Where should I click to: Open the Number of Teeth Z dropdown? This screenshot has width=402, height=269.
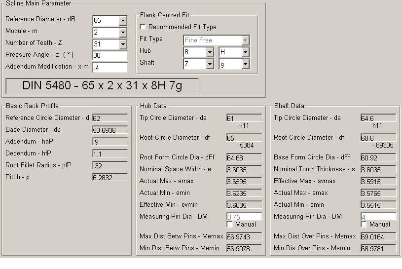(x=123, y=44)
